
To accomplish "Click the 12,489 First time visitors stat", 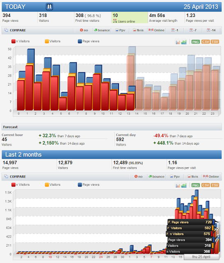I will click(x=128, y=165).
